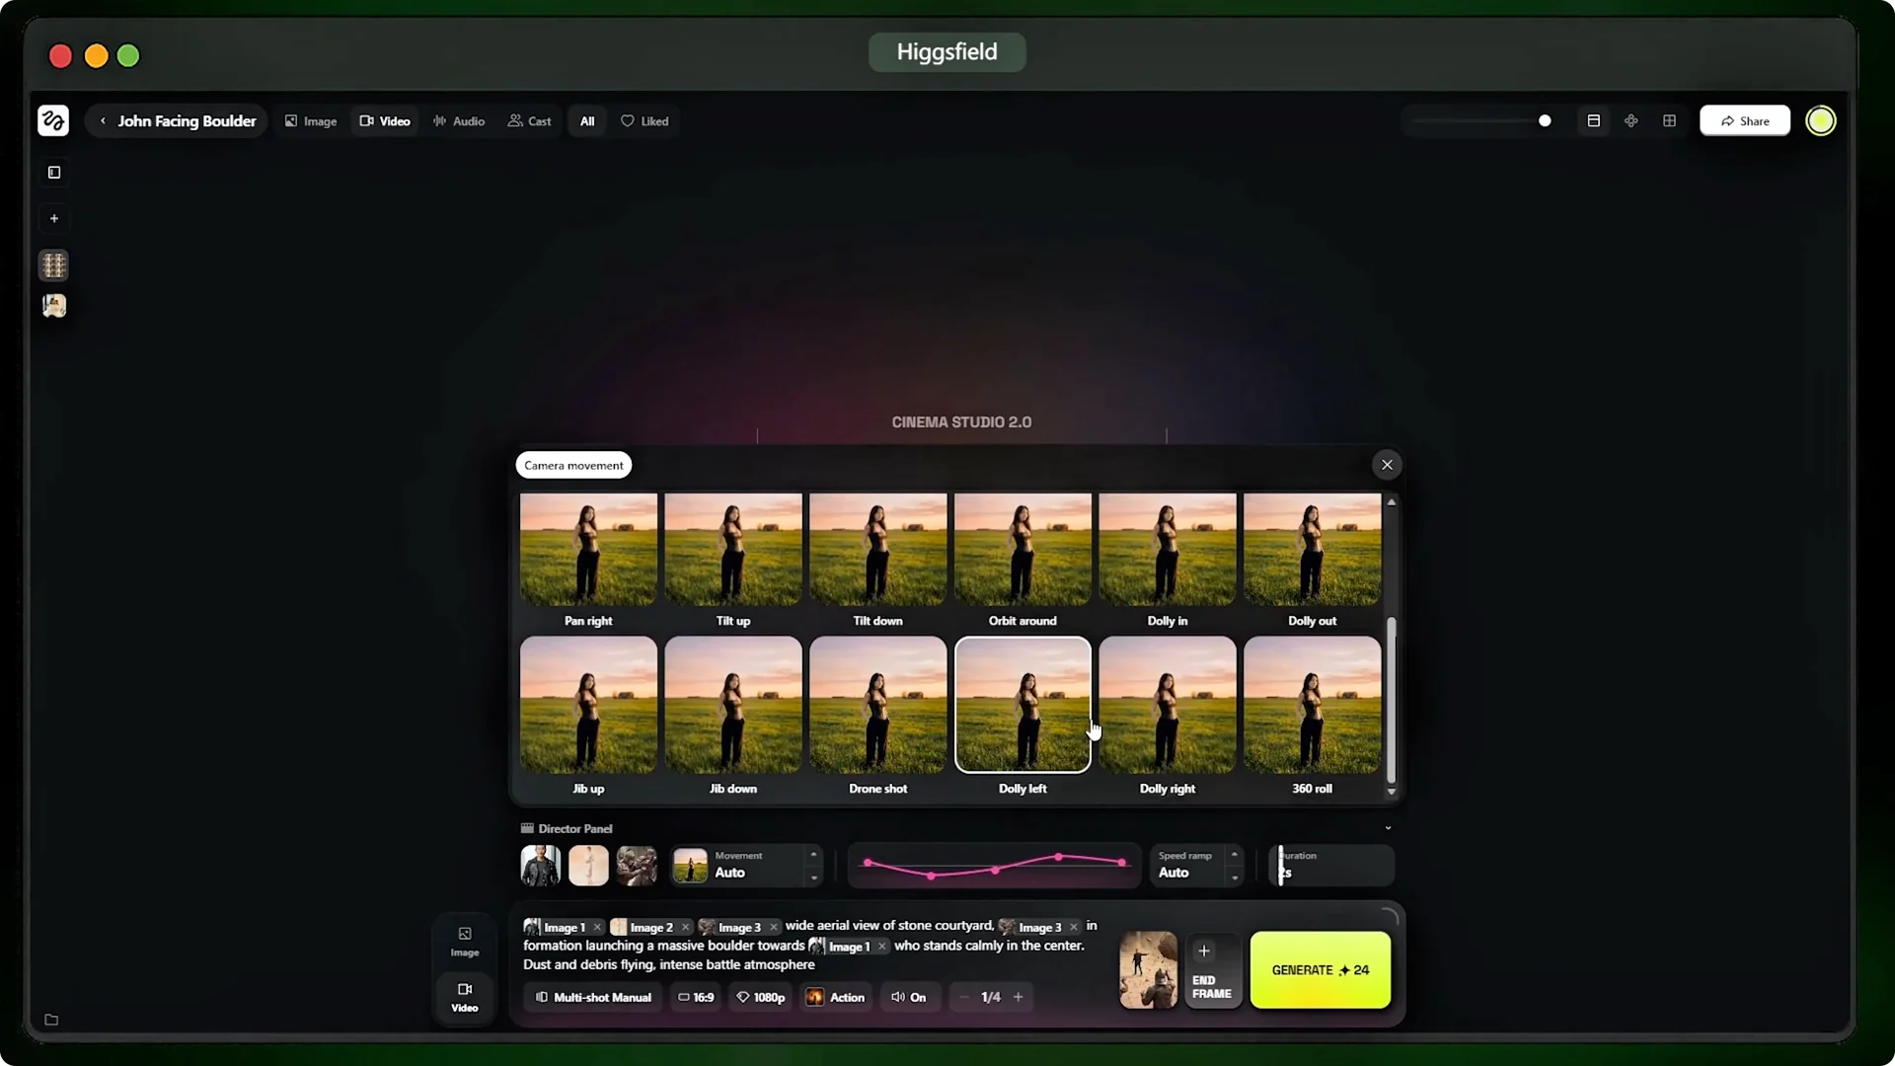Open the grid view icon near Share
Image resolution: width=1895 pixels, height=1066 pixels.
click(1670, 120)
